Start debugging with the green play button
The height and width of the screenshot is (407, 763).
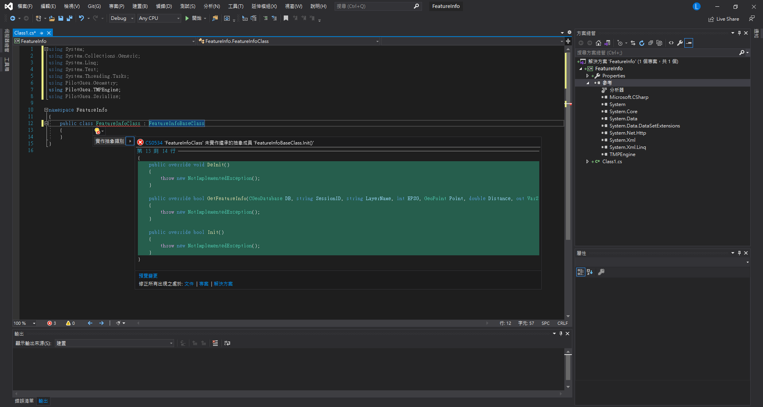point(187,18)
